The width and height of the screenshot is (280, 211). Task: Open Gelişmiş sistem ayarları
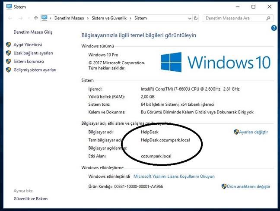[35, 70]
